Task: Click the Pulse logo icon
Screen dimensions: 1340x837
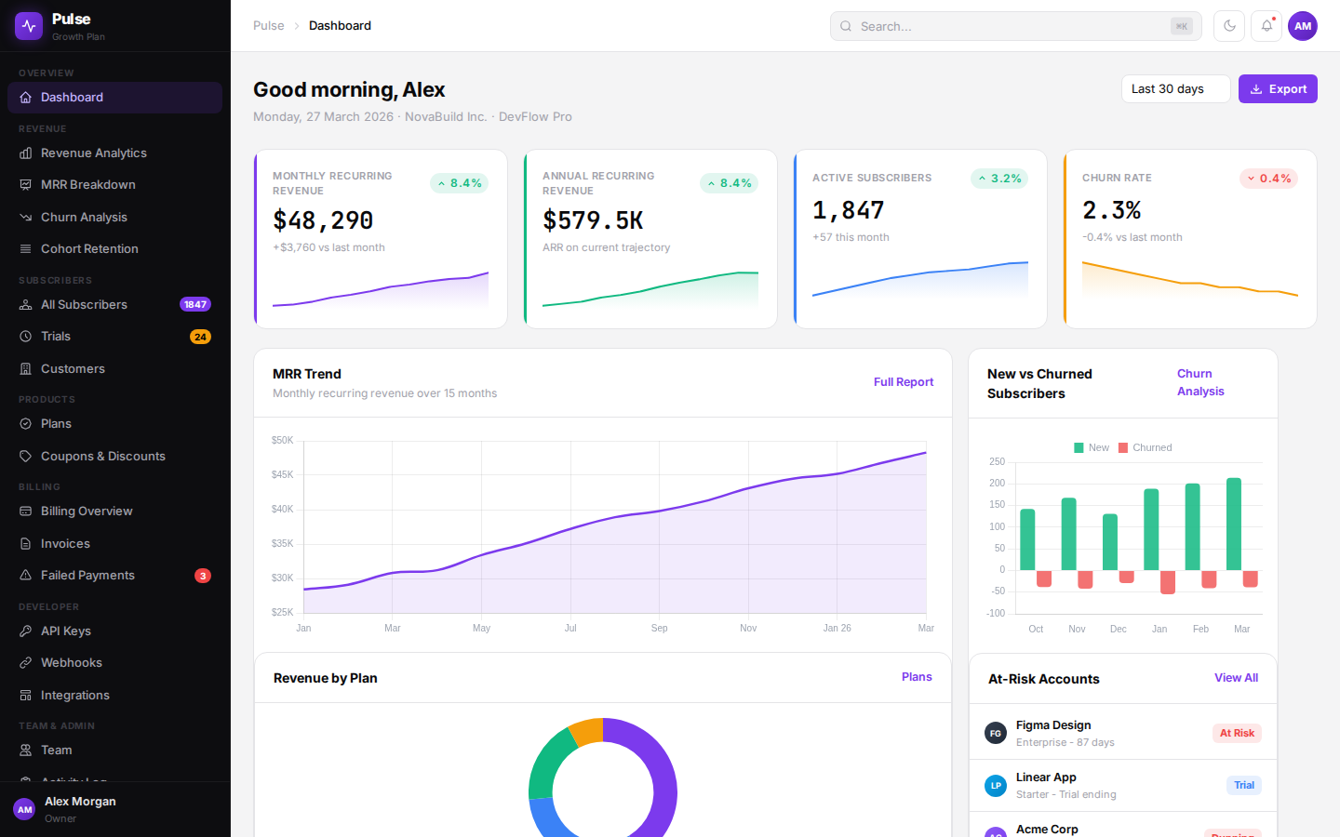Action: pyautogui.click(x=29, y=26)
